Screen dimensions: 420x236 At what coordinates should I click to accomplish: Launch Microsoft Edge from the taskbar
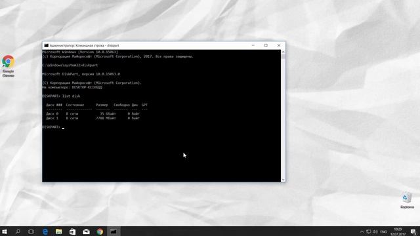coord(45,231)
